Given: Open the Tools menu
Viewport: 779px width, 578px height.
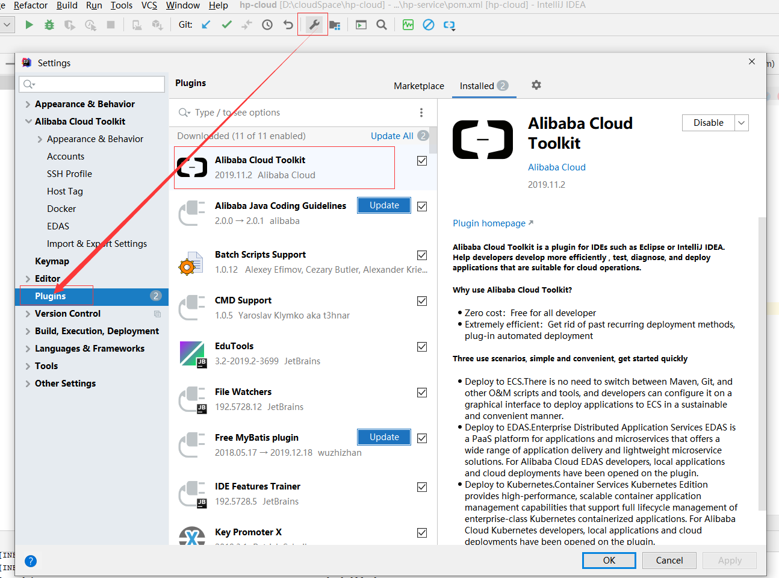Looking at the screenshot, I should click(122, 5).
